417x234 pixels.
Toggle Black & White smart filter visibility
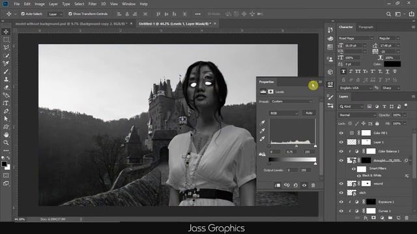(x=359, y=175)
